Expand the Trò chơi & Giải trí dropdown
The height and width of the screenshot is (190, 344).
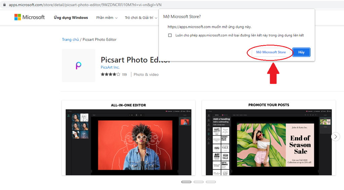(141, 18)
